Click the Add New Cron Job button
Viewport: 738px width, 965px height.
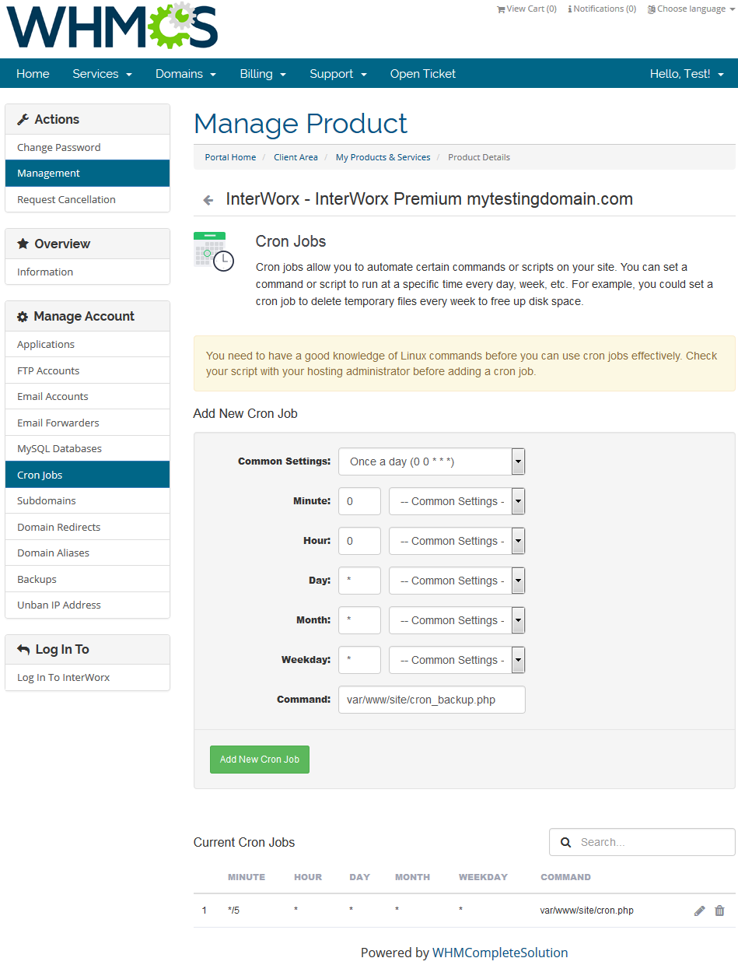260,760
